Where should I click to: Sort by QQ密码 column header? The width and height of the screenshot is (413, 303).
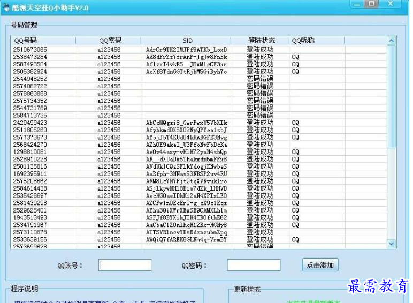pyautogui.click(x=108, y=40)
